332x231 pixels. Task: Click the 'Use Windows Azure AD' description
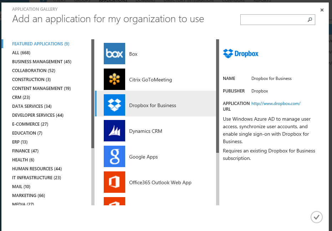(x=267, y=130)
